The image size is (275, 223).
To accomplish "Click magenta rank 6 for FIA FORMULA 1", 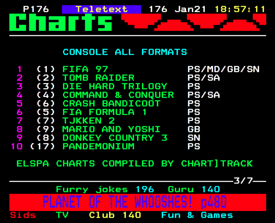I will click(20, 112).
